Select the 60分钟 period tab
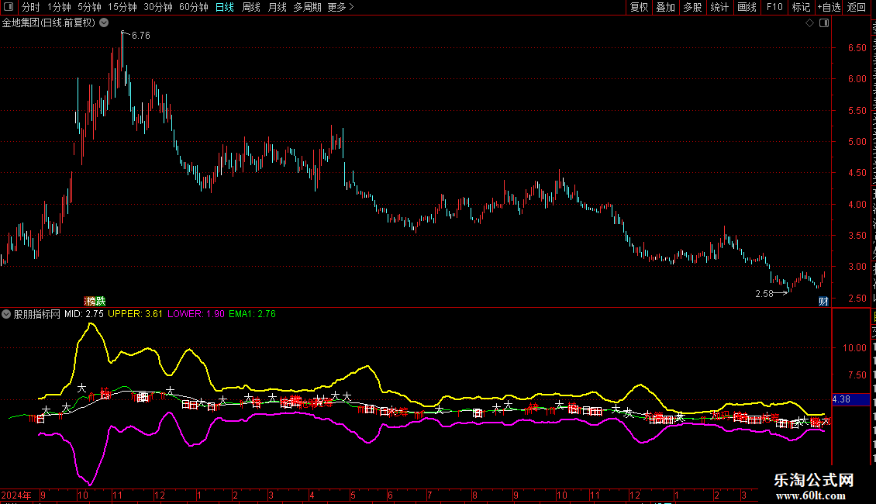Image resolution: width=876 pixels, height=504 pixels. click(194, 7)
